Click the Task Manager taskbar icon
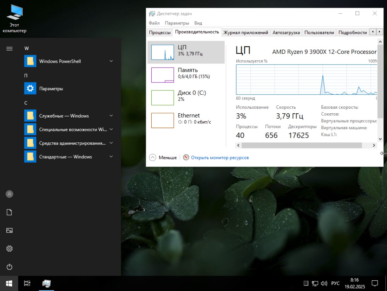This screenshot has height=291, width=387. point(46,283)
